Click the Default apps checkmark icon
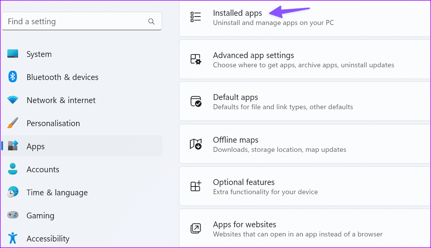 (x=196, y=101)
